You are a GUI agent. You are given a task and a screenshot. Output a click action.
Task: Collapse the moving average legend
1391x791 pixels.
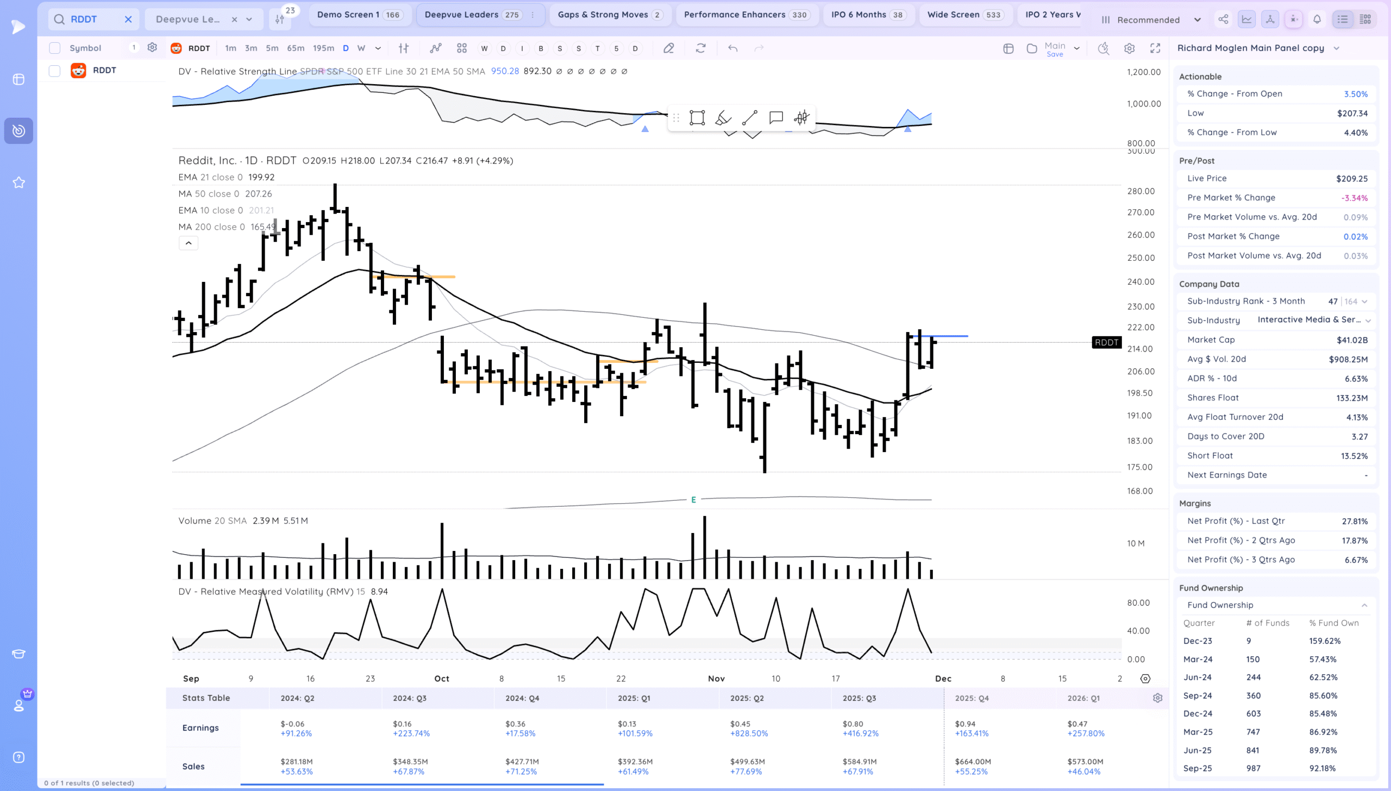[189, 243]
